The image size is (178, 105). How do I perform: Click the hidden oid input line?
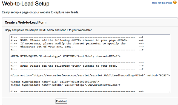pyautogui.click(x=55, y=82)
